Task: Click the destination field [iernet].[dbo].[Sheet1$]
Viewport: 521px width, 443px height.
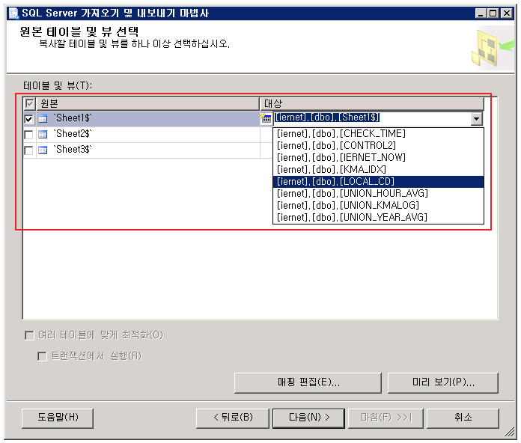Action: point(371,117)
